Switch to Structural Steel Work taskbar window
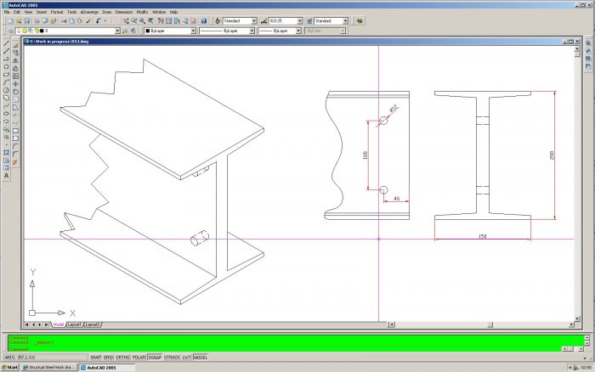The height and width of the screenshot is (372, 595). (49, 368)
